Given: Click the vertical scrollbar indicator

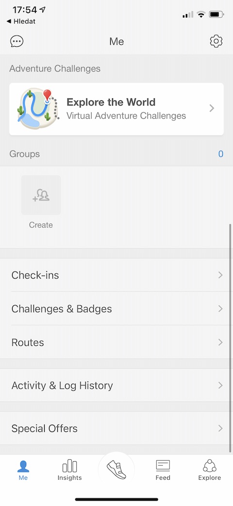Looking at the screenshot, I should [x=230, y=337].
